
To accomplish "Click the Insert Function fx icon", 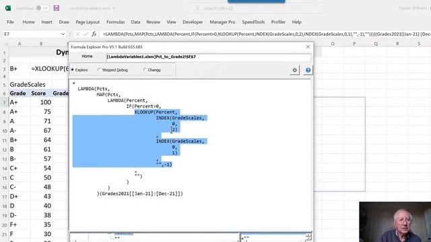I will coord(94,34).
